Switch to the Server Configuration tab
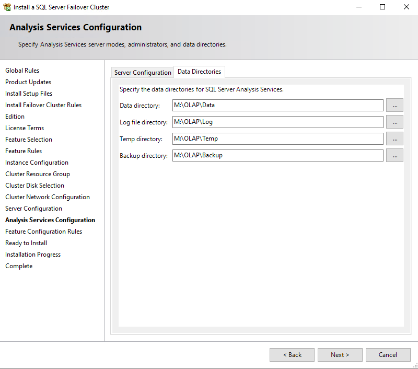Screen dimensions: 418x369 (x=143, y=73)
